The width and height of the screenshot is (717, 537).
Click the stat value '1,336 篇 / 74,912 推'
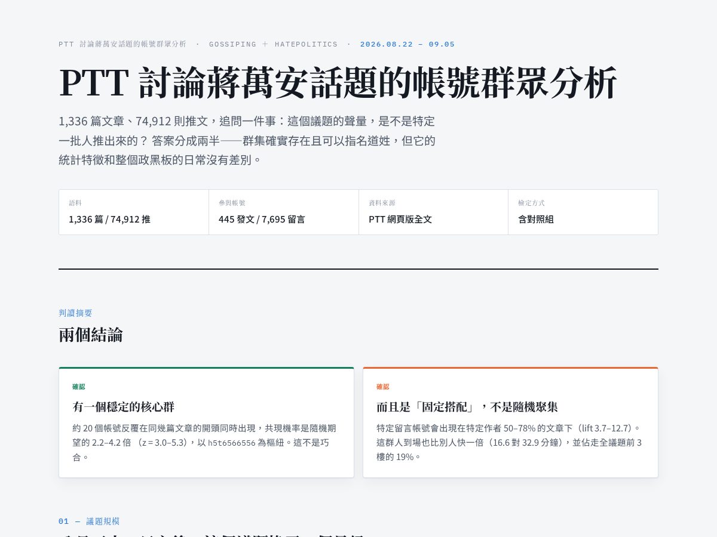point(109,219)
